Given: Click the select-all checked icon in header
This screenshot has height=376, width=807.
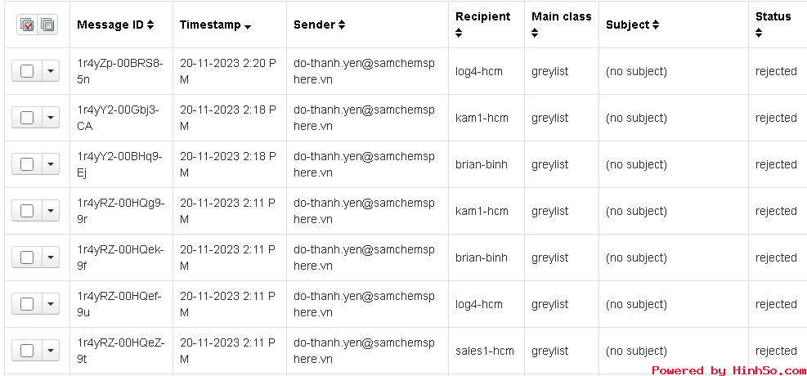Looking at the screenshot, I should point(28,25).
